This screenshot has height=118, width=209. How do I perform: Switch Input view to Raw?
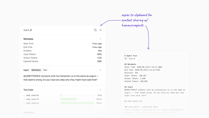[45, 70]
